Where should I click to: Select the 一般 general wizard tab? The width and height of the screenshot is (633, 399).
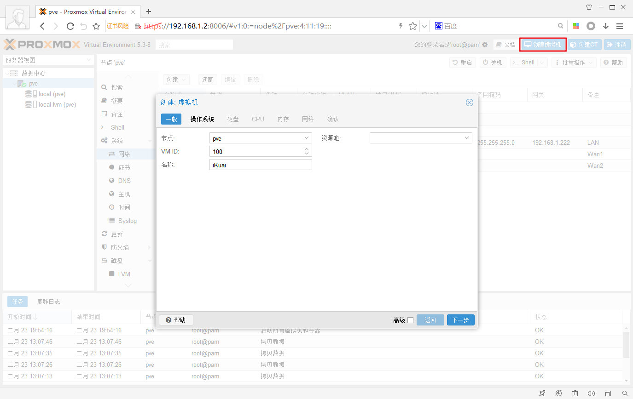click(171, 119)
